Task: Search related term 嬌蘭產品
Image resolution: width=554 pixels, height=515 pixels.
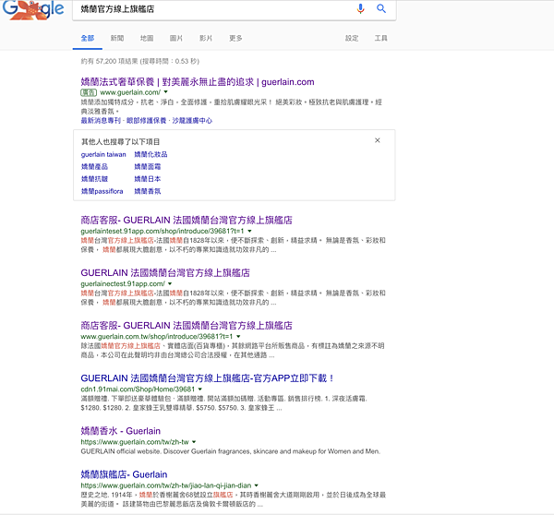Action: click(x=94, y=167)
